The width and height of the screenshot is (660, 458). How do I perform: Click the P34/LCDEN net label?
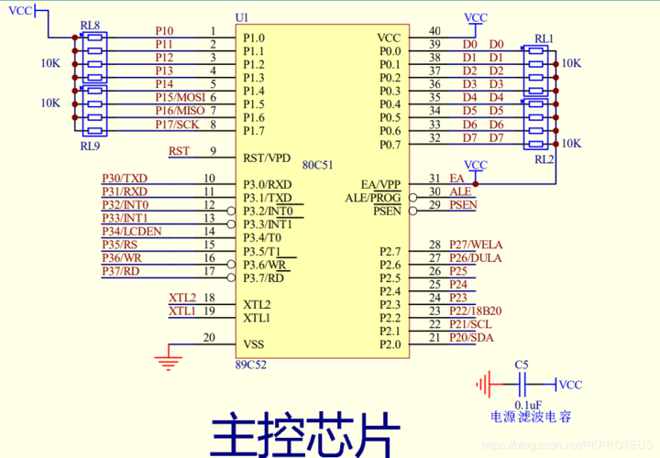pos(131,231)
